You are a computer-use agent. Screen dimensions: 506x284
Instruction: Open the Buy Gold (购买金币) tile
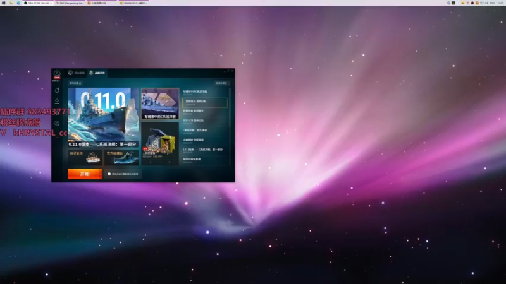point(85,157)
